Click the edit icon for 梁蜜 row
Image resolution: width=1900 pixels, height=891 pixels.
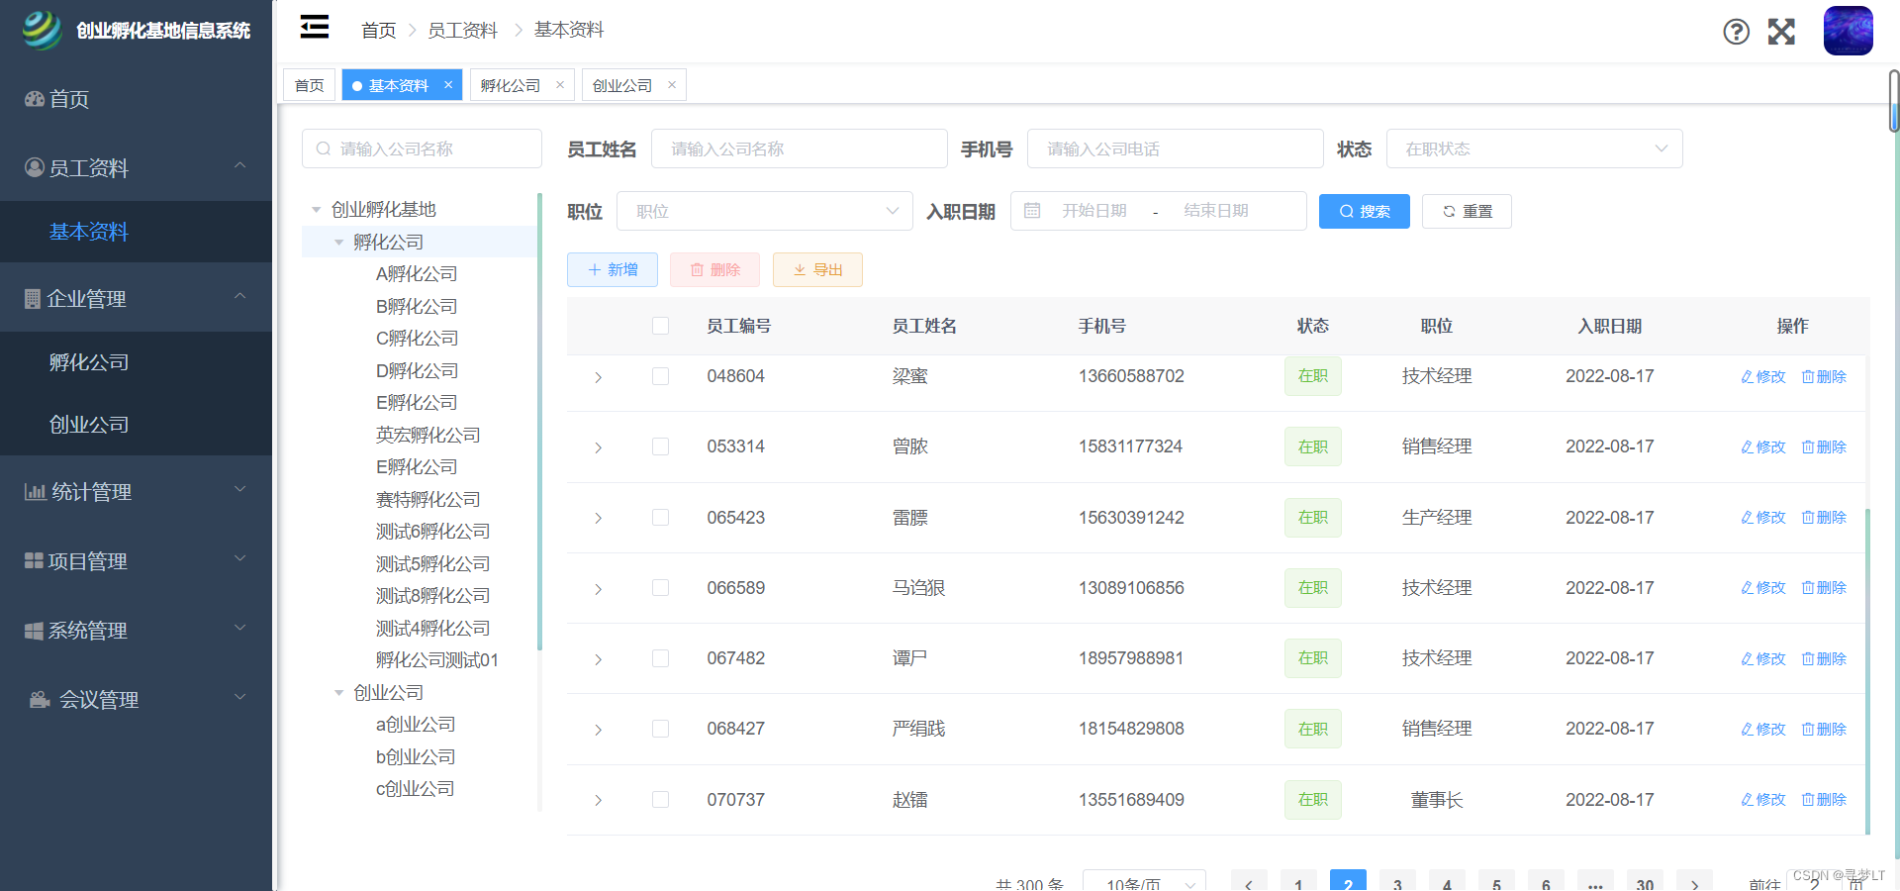point(1748,377)
